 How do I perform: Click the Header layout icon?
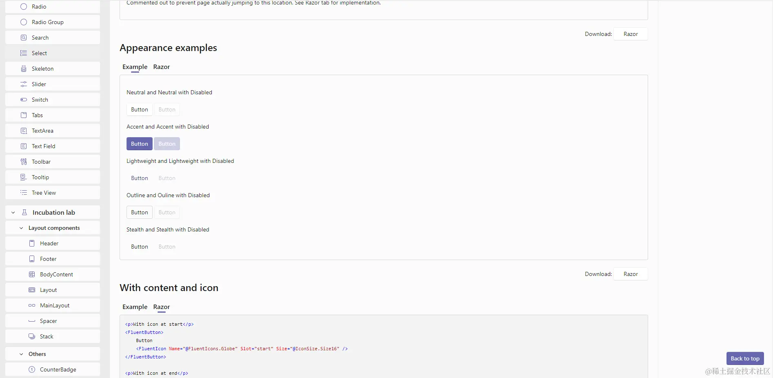coord(32,243)
